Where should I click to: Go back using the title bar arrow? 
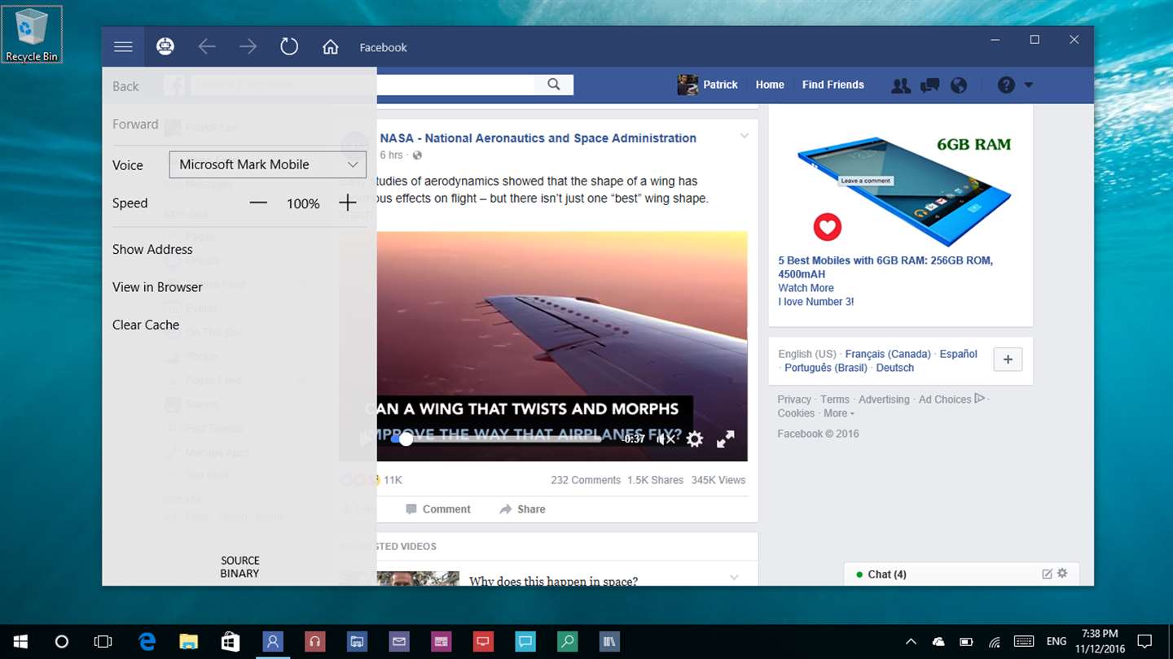click(x=207, y=47)
